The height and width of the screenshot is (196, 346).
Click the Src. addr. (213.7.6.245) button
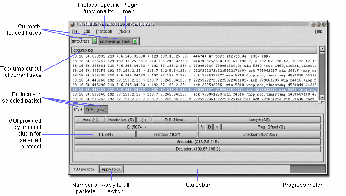[196, 142]
